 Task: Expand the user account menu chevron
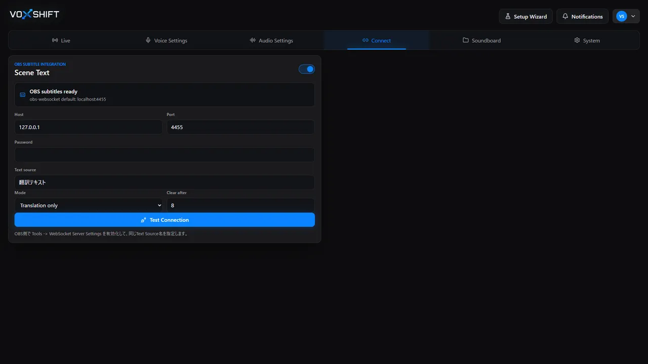[633, 16]
